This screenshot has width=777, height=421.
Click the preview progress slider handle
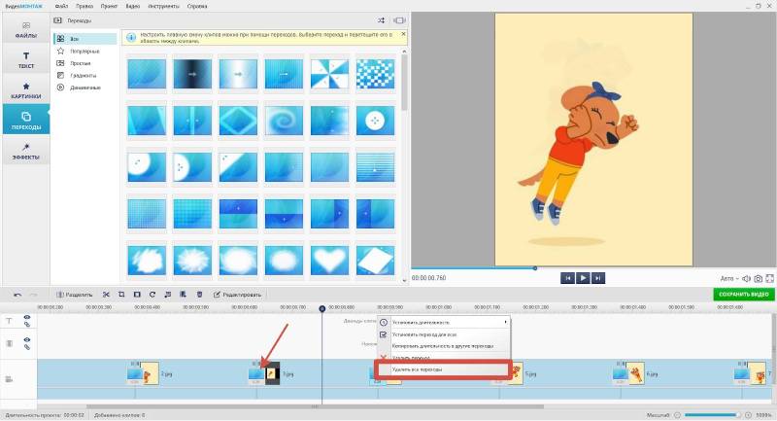[535, 268]
